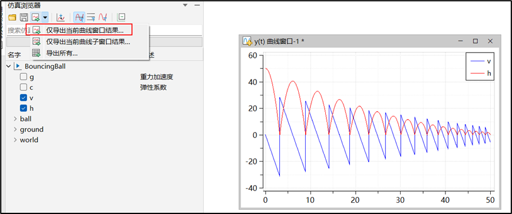Click the collapse-all tree icon
512x214 pixels.
point(121,17)
